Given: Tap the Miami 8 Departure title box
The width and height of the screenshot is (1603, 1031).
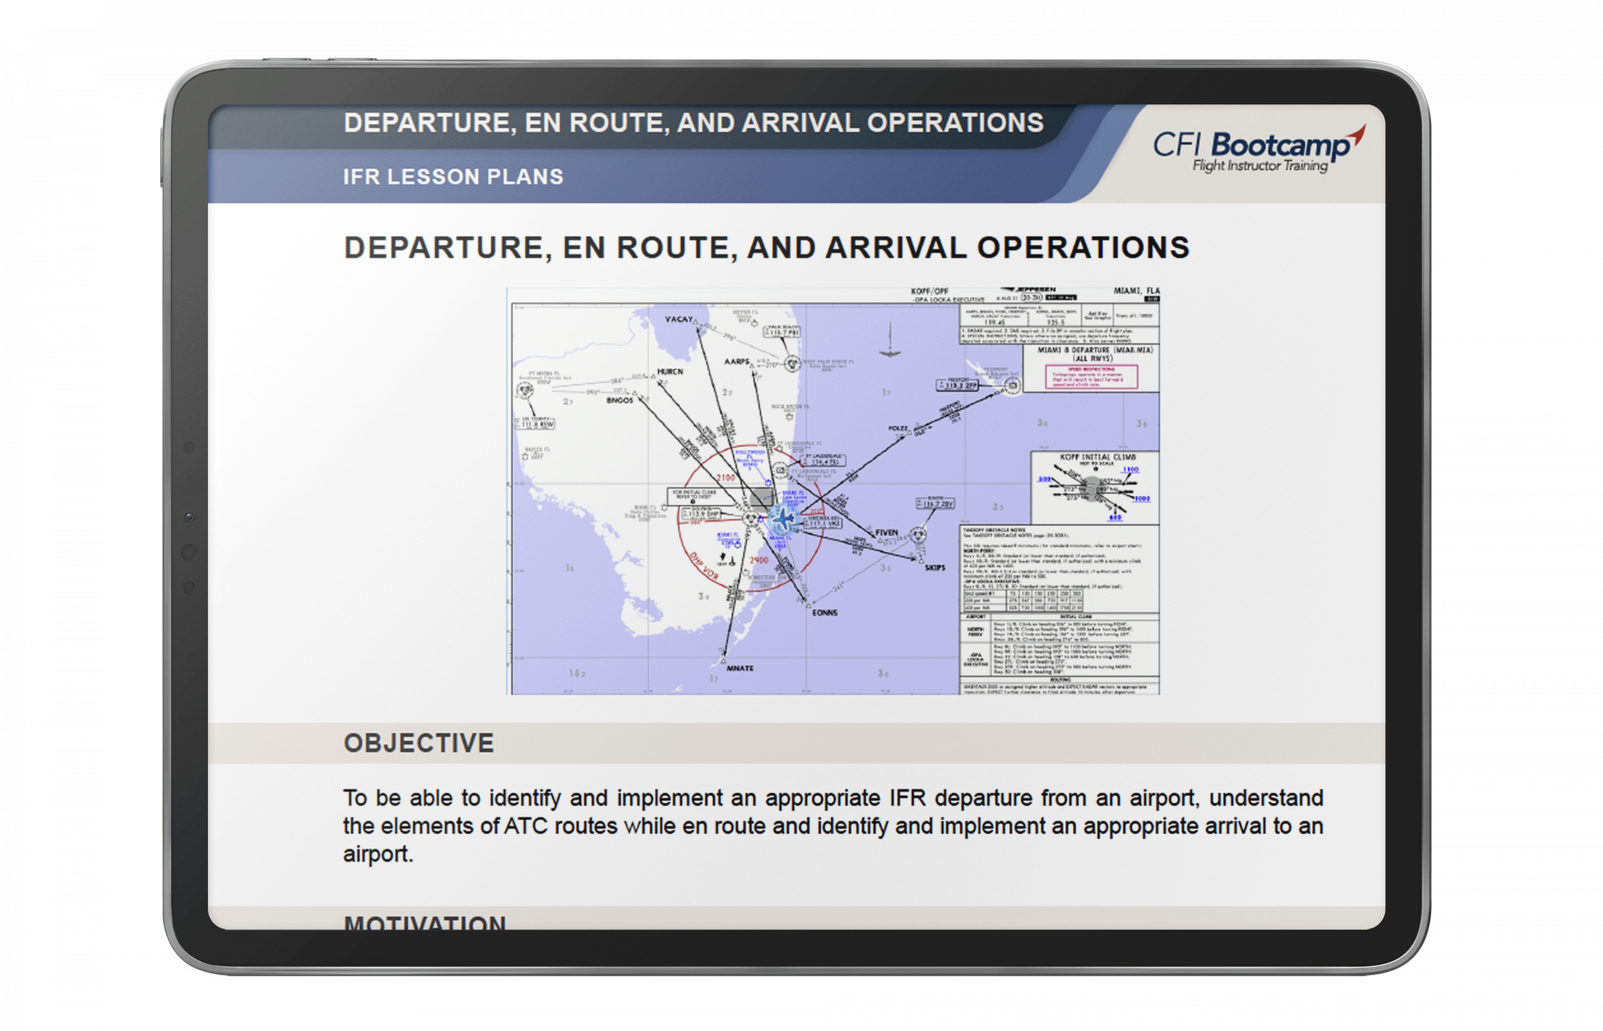Looking at the screenshot, I should click(1094, 354).
